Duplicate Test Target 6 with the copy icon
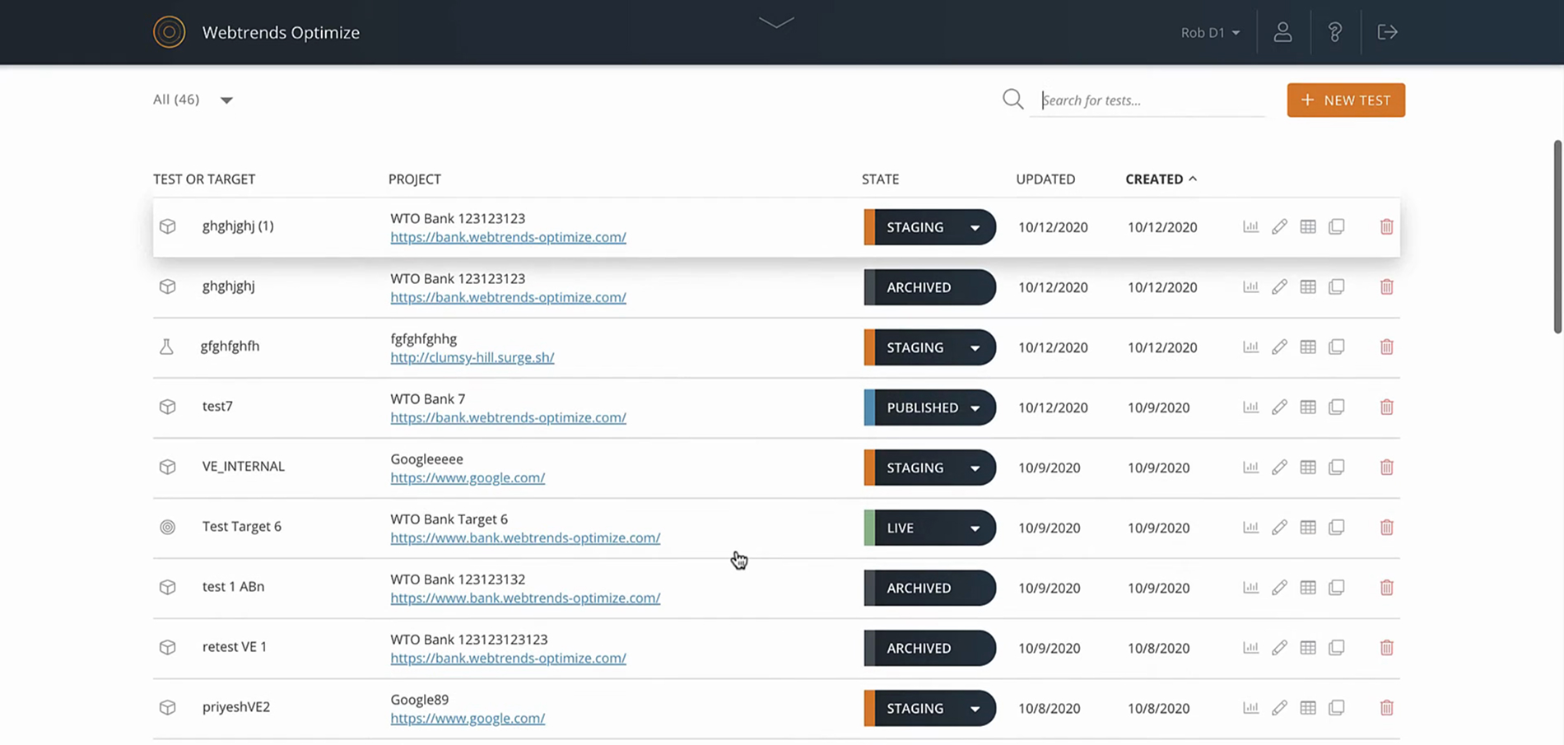Screen dimensions: 1564x745 1337,527
